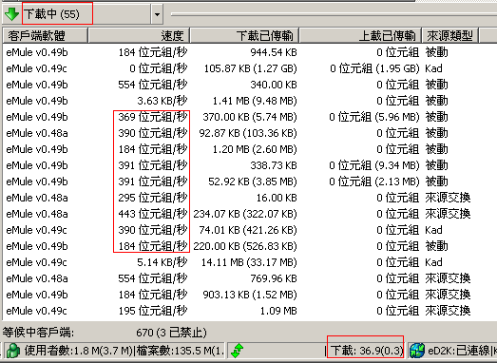Click the 0 位元組 (9.34 MB) upload cell

click(374, 165)
